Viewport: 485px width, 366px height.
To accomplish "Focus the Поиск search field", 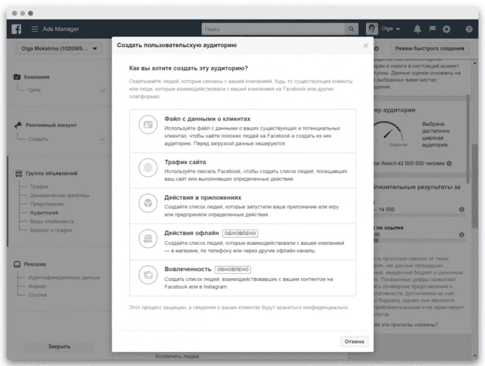I will [x=274, y=29].
